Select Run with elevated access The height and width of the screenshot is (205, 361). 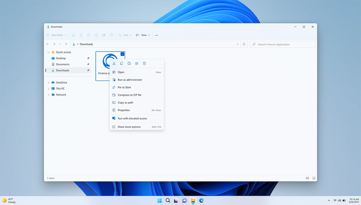[x=132, y=119]
